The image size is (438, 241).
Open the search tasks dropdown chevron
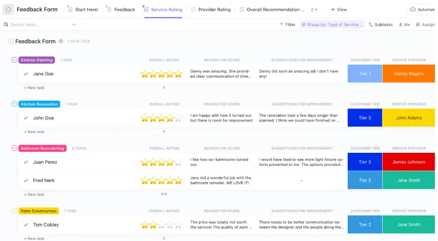[x=74, y=25]
